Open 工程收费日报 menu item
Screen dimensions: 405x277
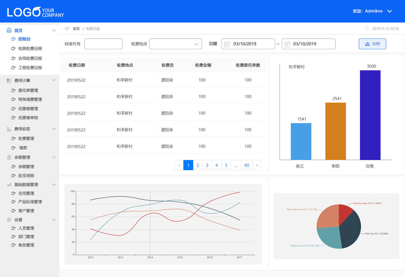30,68
